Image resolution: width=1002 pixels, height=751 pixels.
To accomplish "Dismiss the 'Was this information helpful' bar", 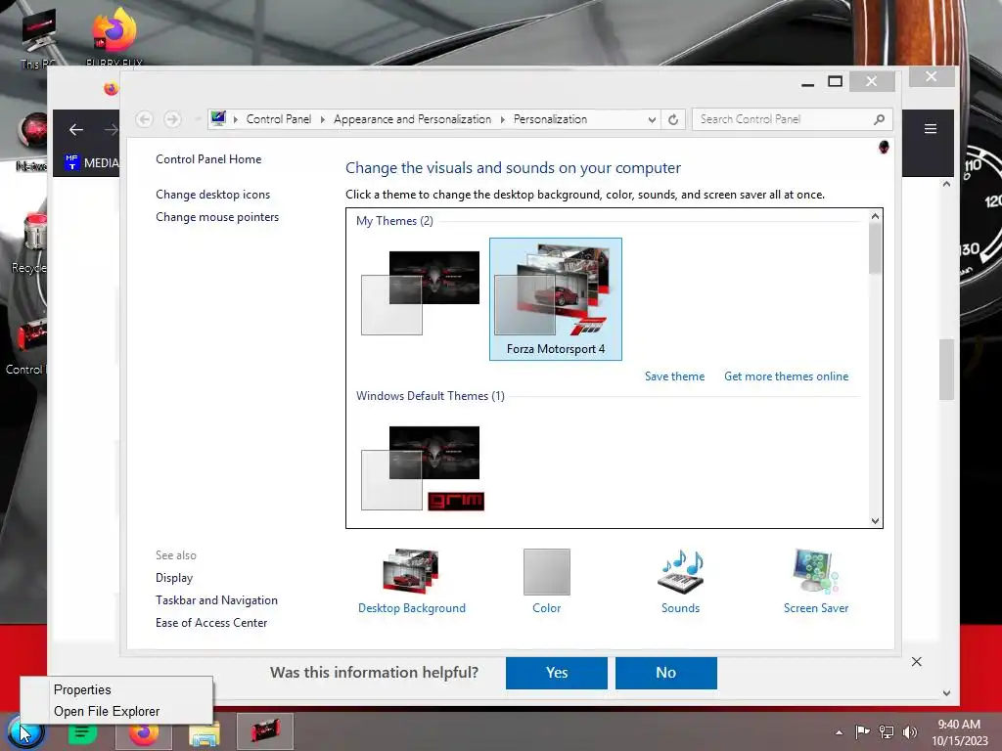I will point(916,662).
